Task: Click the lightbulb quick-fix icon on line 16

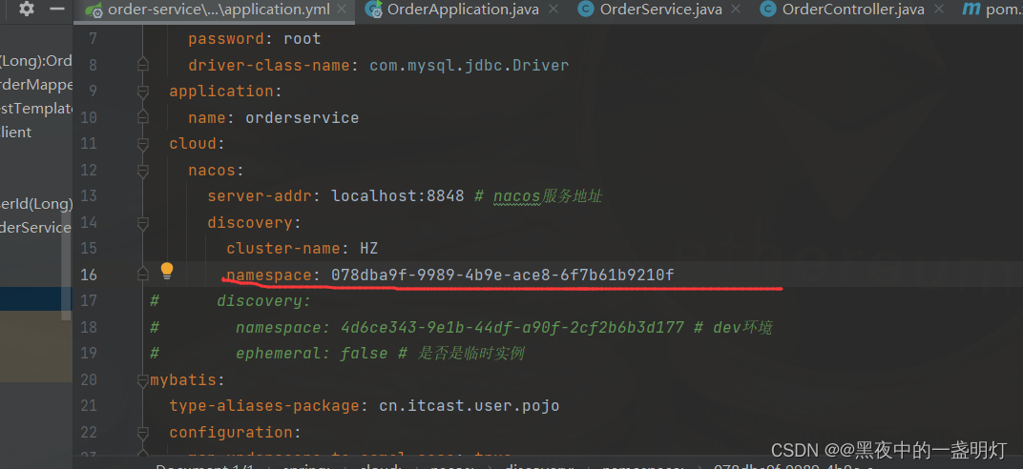Action: (167, 271)
